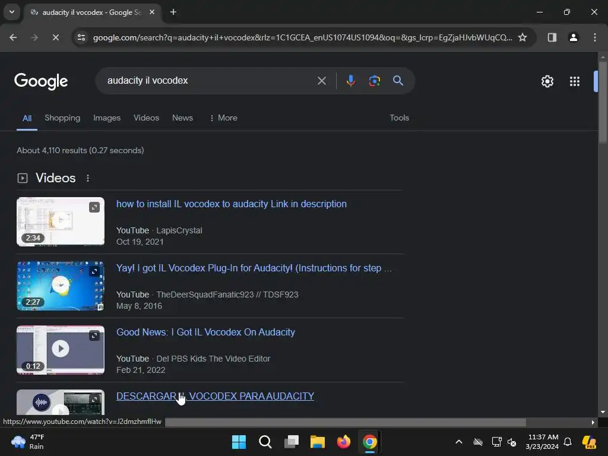The height and width of the screenshot is (456, 608).
Task: Select the Chrome taskbar icon
Action: tap(370, 442)
